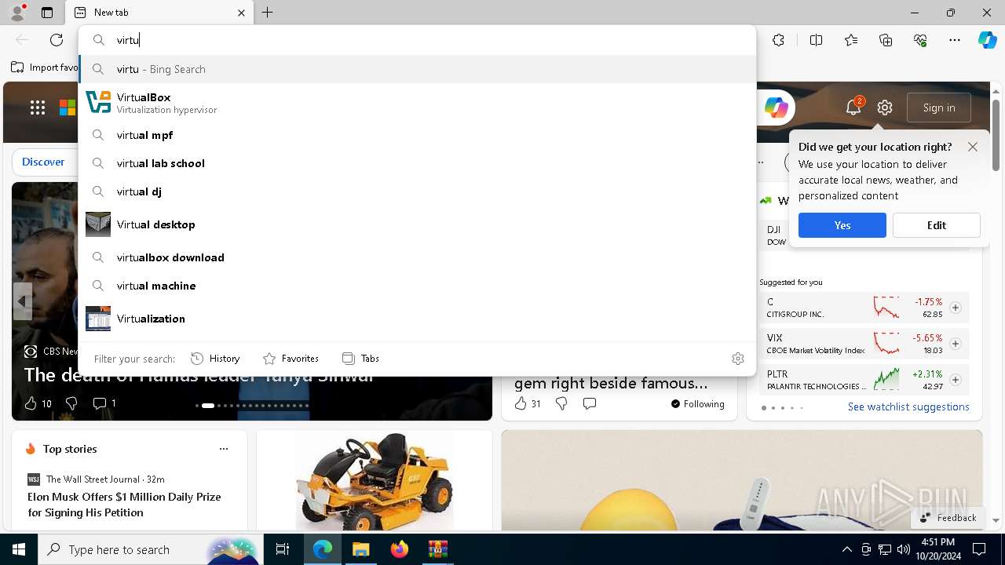The image size is (1005, 565).
Task: Filter search by Favorites
Action: 291,359
